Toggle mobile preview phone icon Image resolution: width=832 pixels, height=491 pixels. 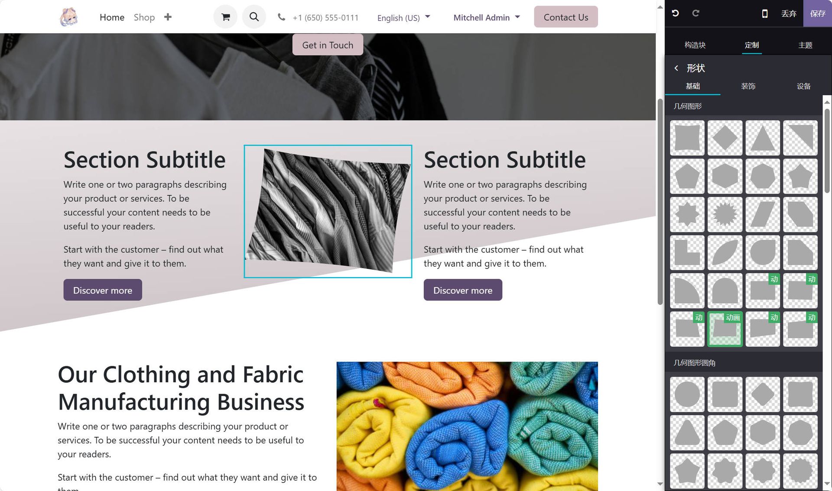point(765,13)
